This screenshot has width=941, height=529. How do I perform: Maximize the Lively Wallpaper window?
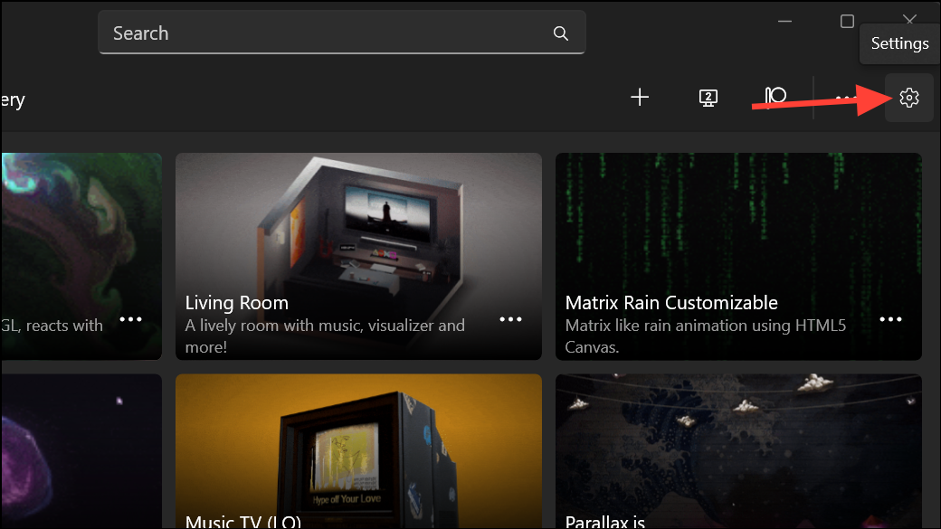(x=847, y=22)
